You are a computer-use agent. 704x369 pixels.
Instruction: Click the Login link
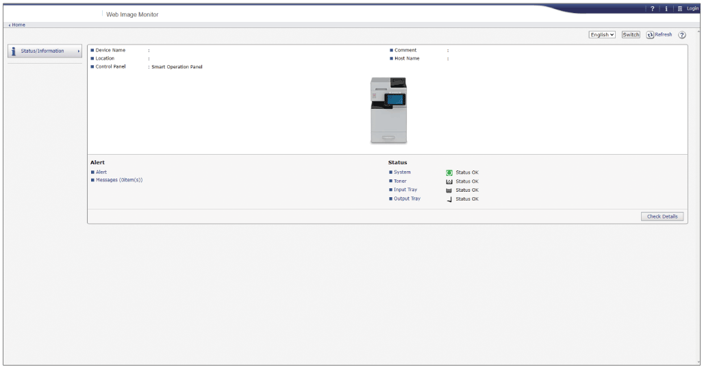point(692,8)
